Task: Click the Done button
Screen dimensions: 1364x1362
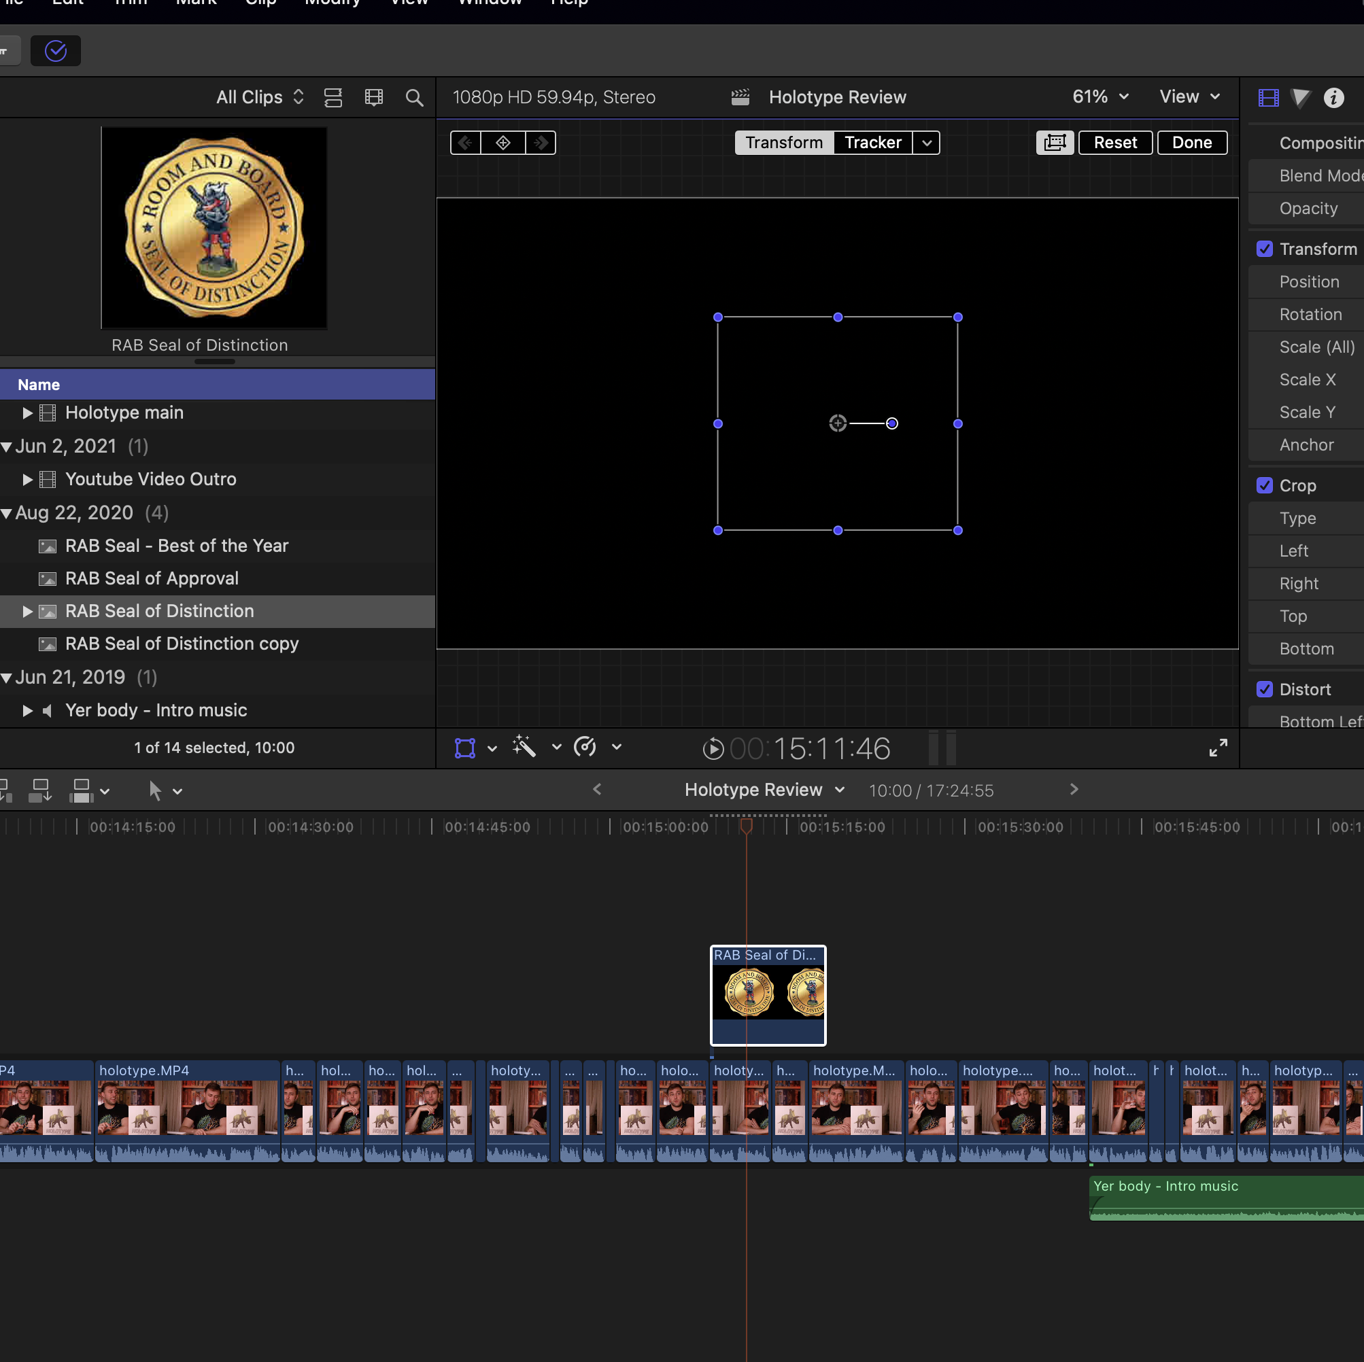Action: 1192,143
